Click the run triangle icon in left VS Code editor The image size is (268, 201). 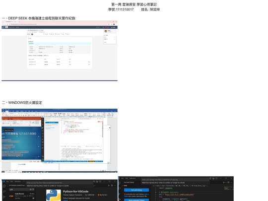109,186
